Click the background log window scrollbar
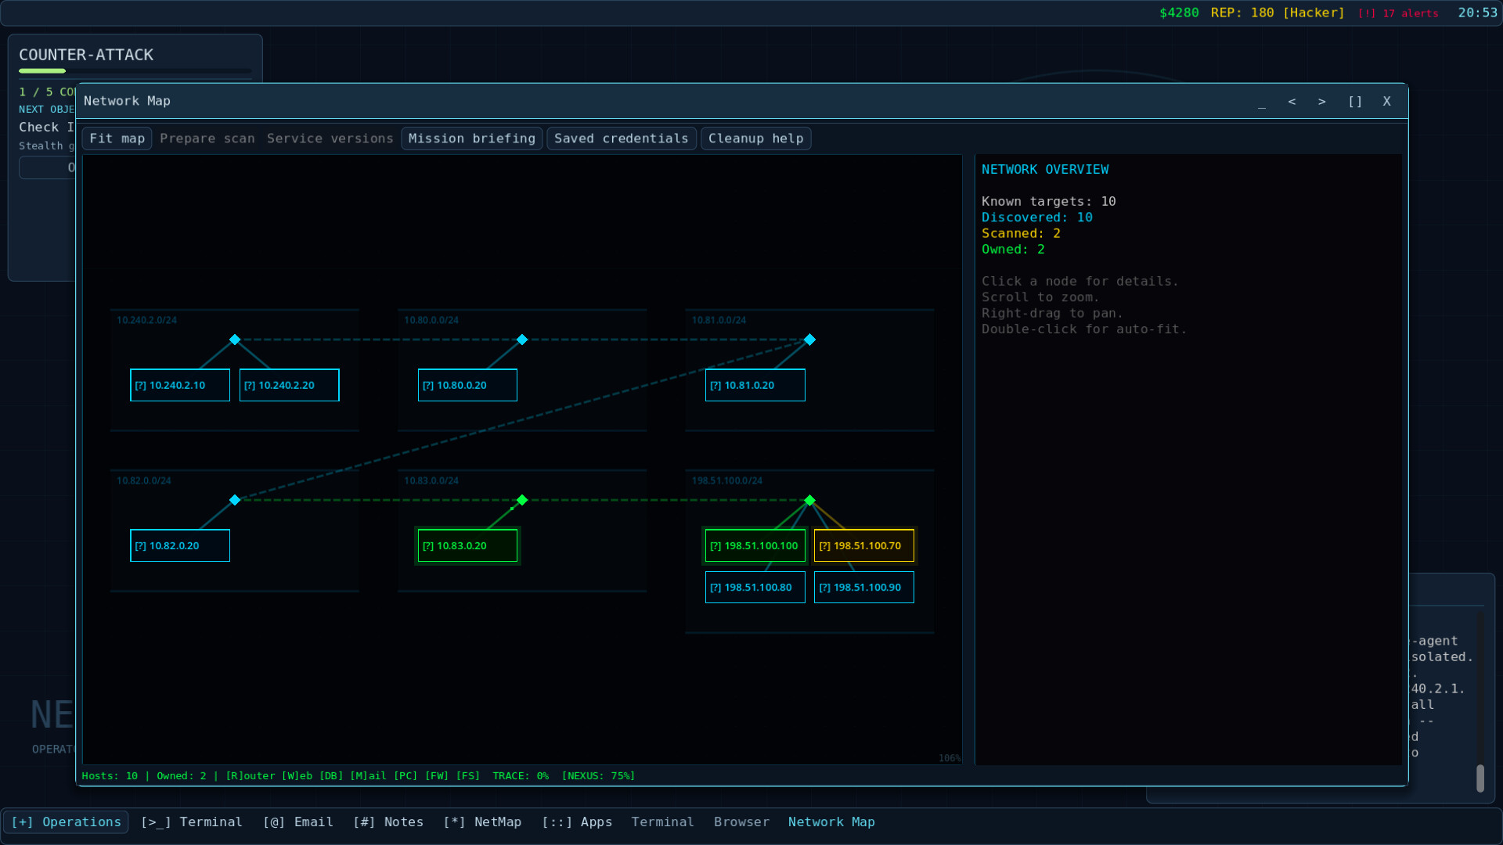1503x845 pixels. coord(1480,778)
